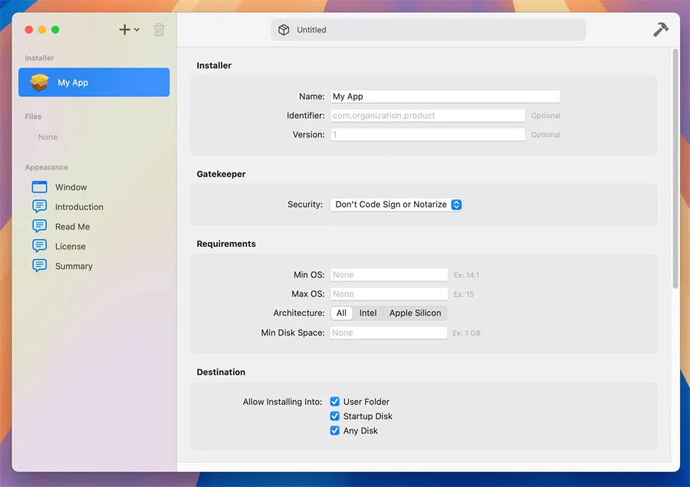The width and height of the screenshot is (690, 487).
Task: Open the Security code signing dropdown
Action: point(396,205)
